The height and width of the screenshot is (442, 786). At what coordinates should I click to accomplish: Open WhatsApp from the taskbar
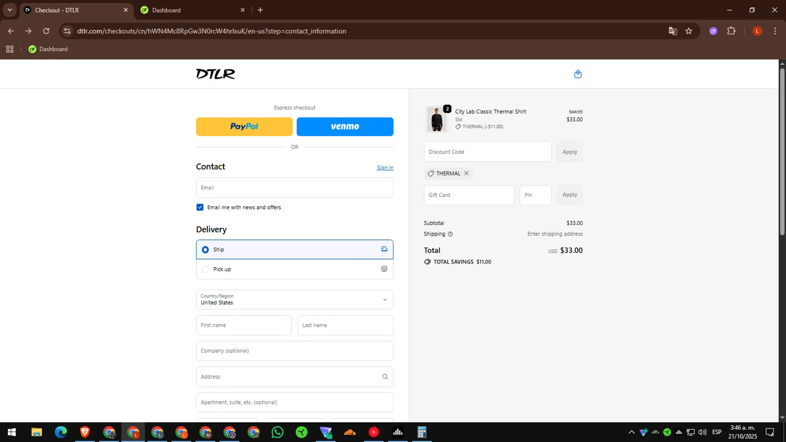[277, 432]
